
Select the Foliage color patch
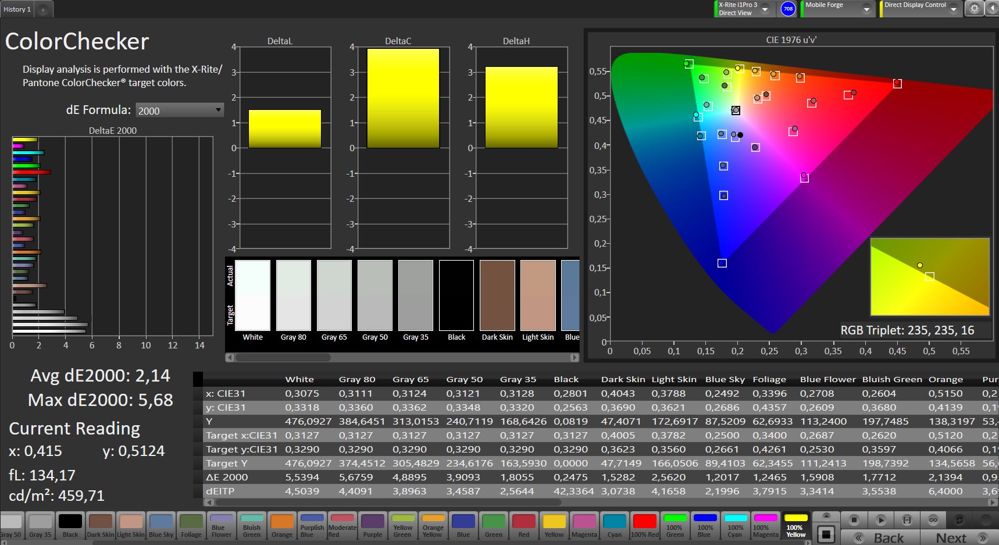click(191, 525)
